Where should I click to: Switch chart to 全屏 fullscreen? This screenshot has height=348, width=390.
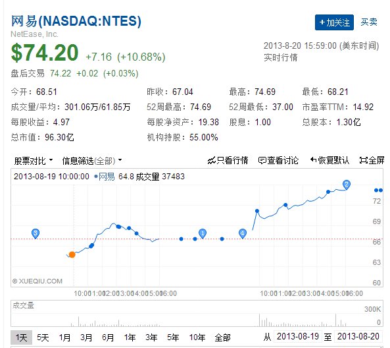pyautogui.click(x=372, y=160)
